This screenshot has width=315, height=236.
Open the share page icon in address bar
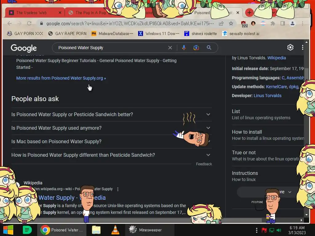[221, 23]
